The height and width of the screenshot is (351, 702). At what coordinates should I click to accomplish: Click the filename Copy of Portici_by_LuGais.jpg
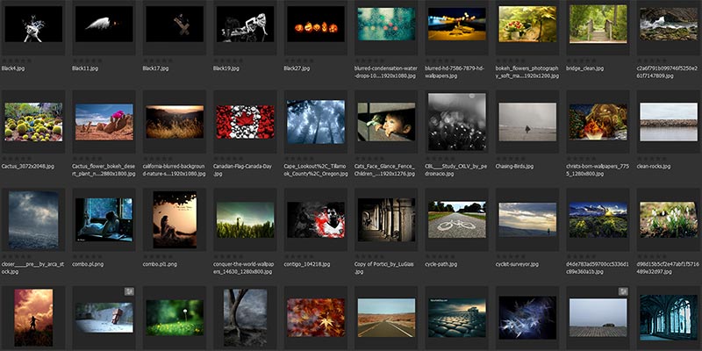(x=383, y=268)
